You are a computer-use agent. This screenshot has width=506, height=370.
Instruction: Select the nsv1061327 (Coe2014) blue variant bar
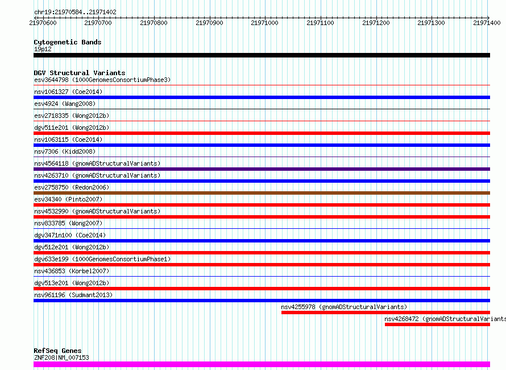pos(262,97)
